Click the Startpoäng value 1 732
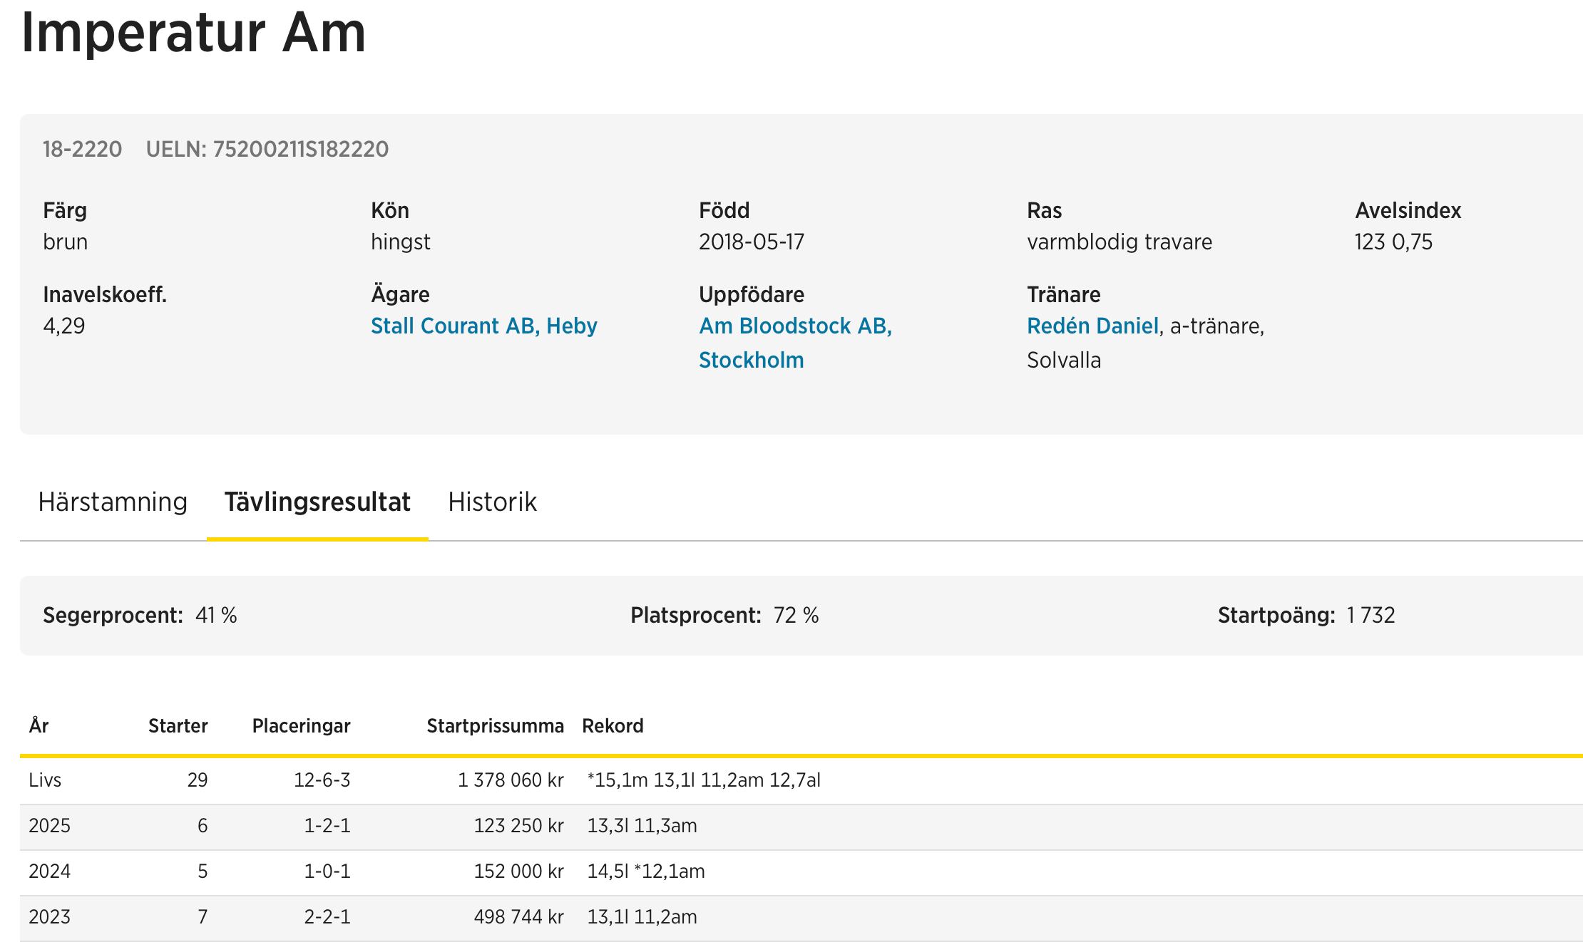 tap(1371, 615)
